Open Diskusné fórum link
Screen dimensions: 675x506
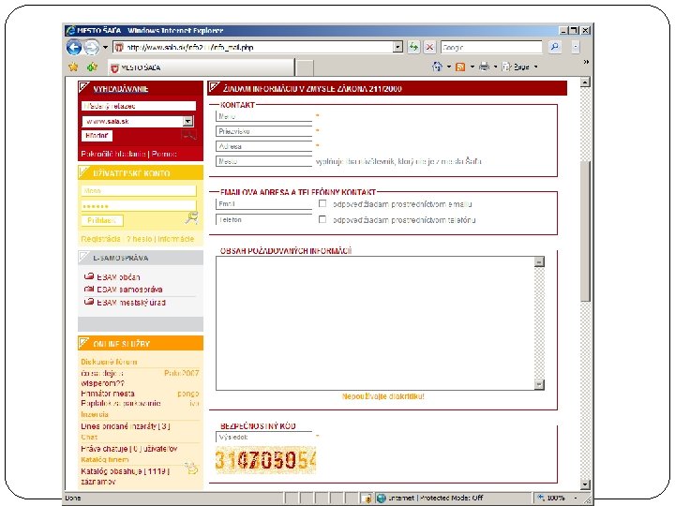[x=109, y=362]
